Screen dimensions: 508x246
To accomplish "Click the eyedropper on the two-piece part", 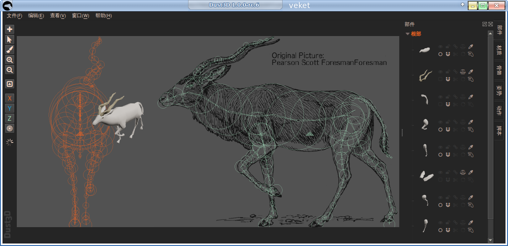I will click(x=471, y=172).
